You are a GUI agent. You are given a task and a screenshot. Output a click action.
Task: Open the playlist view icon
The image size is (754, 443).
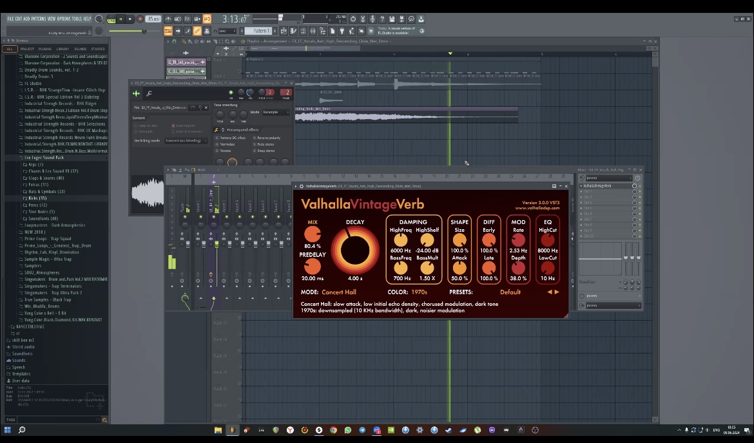click(x=284, y=31)
